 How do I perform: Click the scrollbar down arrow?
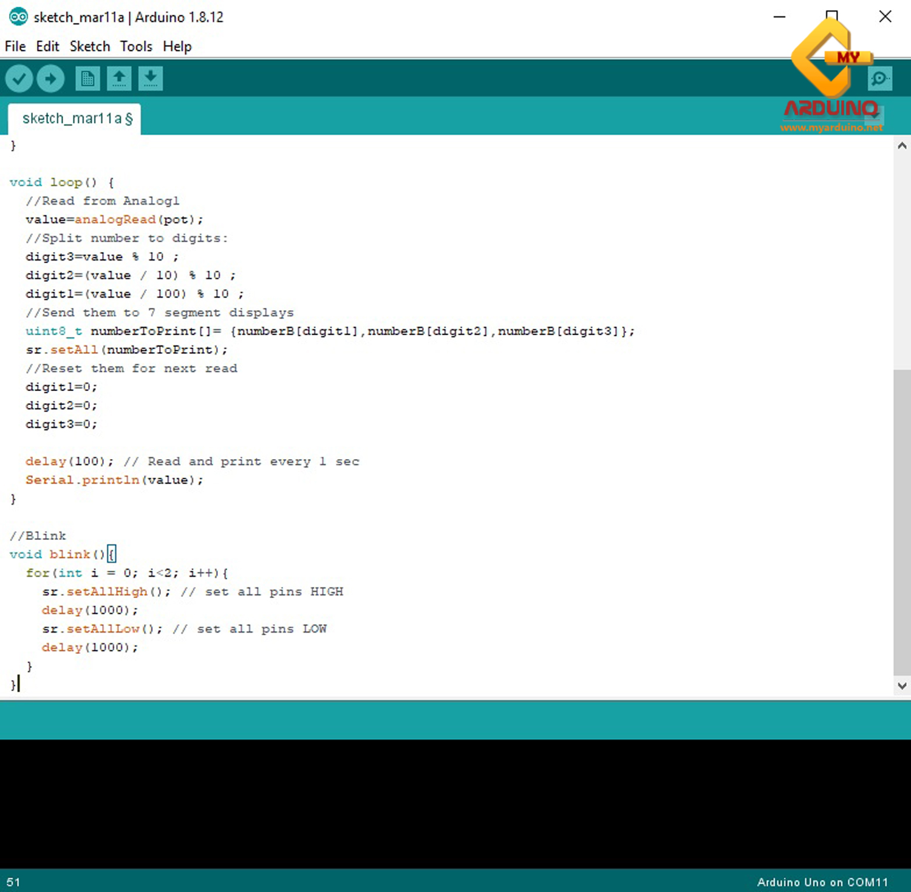point(902,686)
